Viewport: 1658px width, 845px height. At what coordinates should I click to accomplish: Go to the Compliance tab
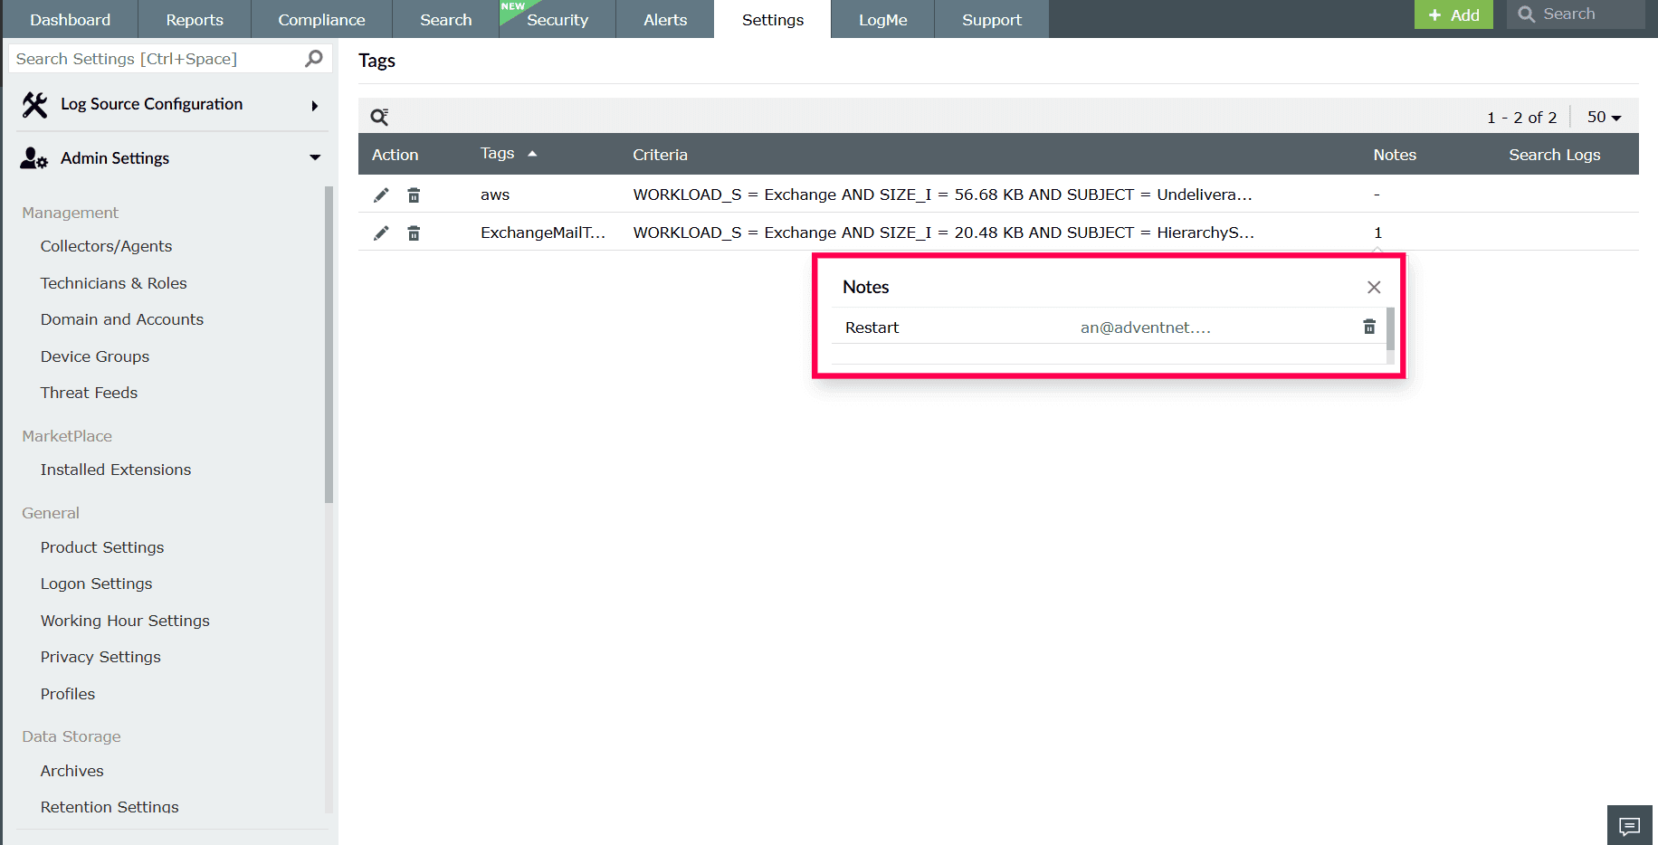pos(321,19)
